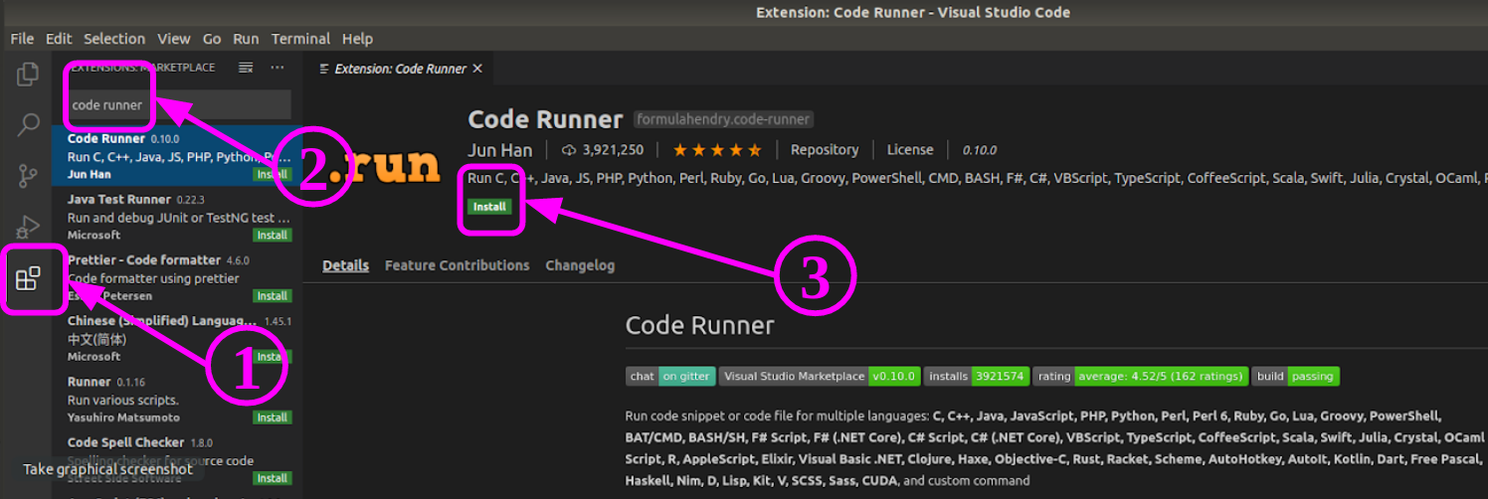Viewport: 1488px width, 499px height.
Task: Click the Visual Studio Marketplace v0.10.0 badge
Action: [x=820, y=377]
